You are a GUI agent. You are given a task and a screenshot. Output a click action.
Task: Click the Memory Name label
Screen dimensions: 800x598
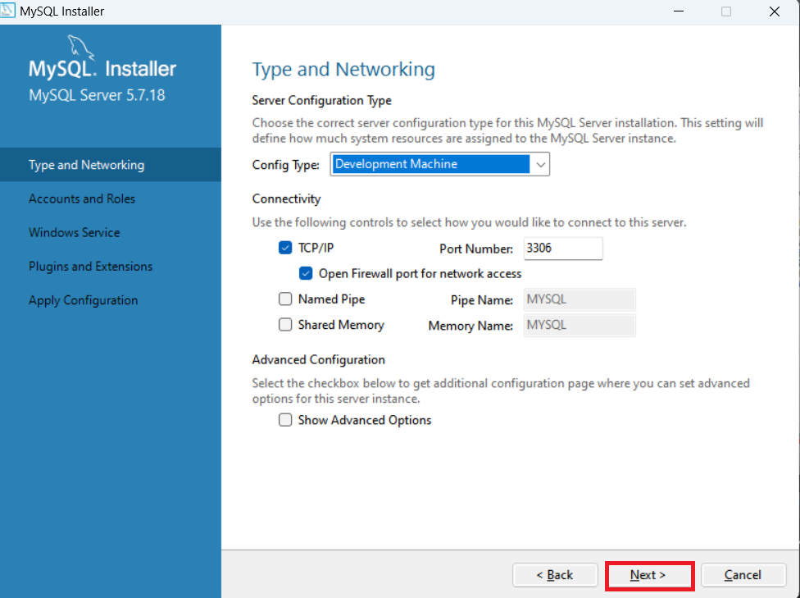pos(470,326)
